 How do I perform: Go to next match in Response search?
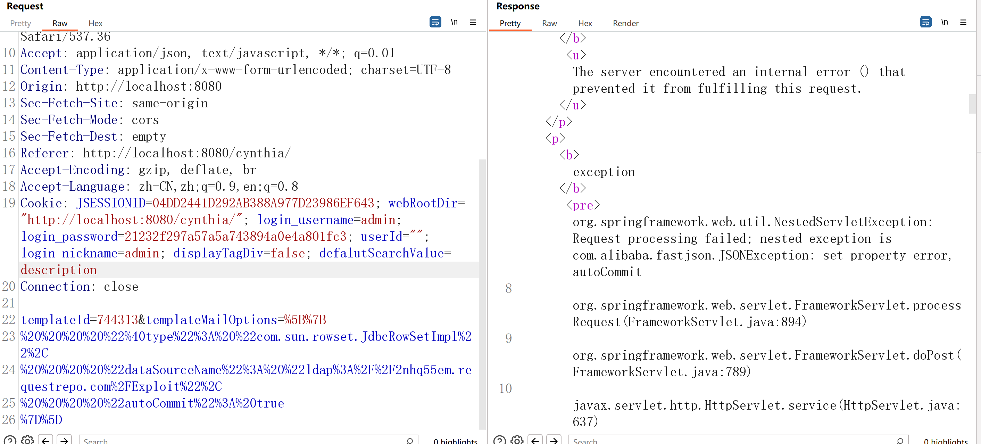point(554,440)
